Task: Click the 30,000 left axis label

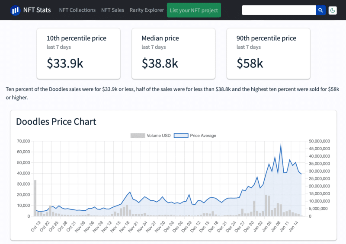Action: tap(23, 184)
